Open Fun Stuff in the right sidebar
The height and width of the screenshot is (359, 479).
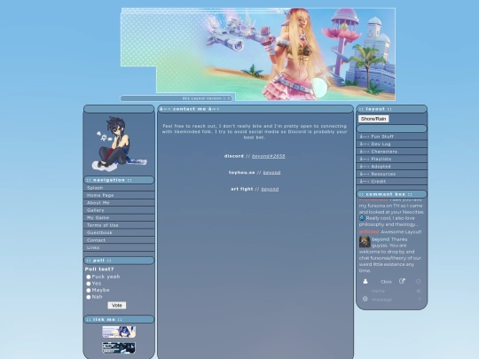pos(392,137)
